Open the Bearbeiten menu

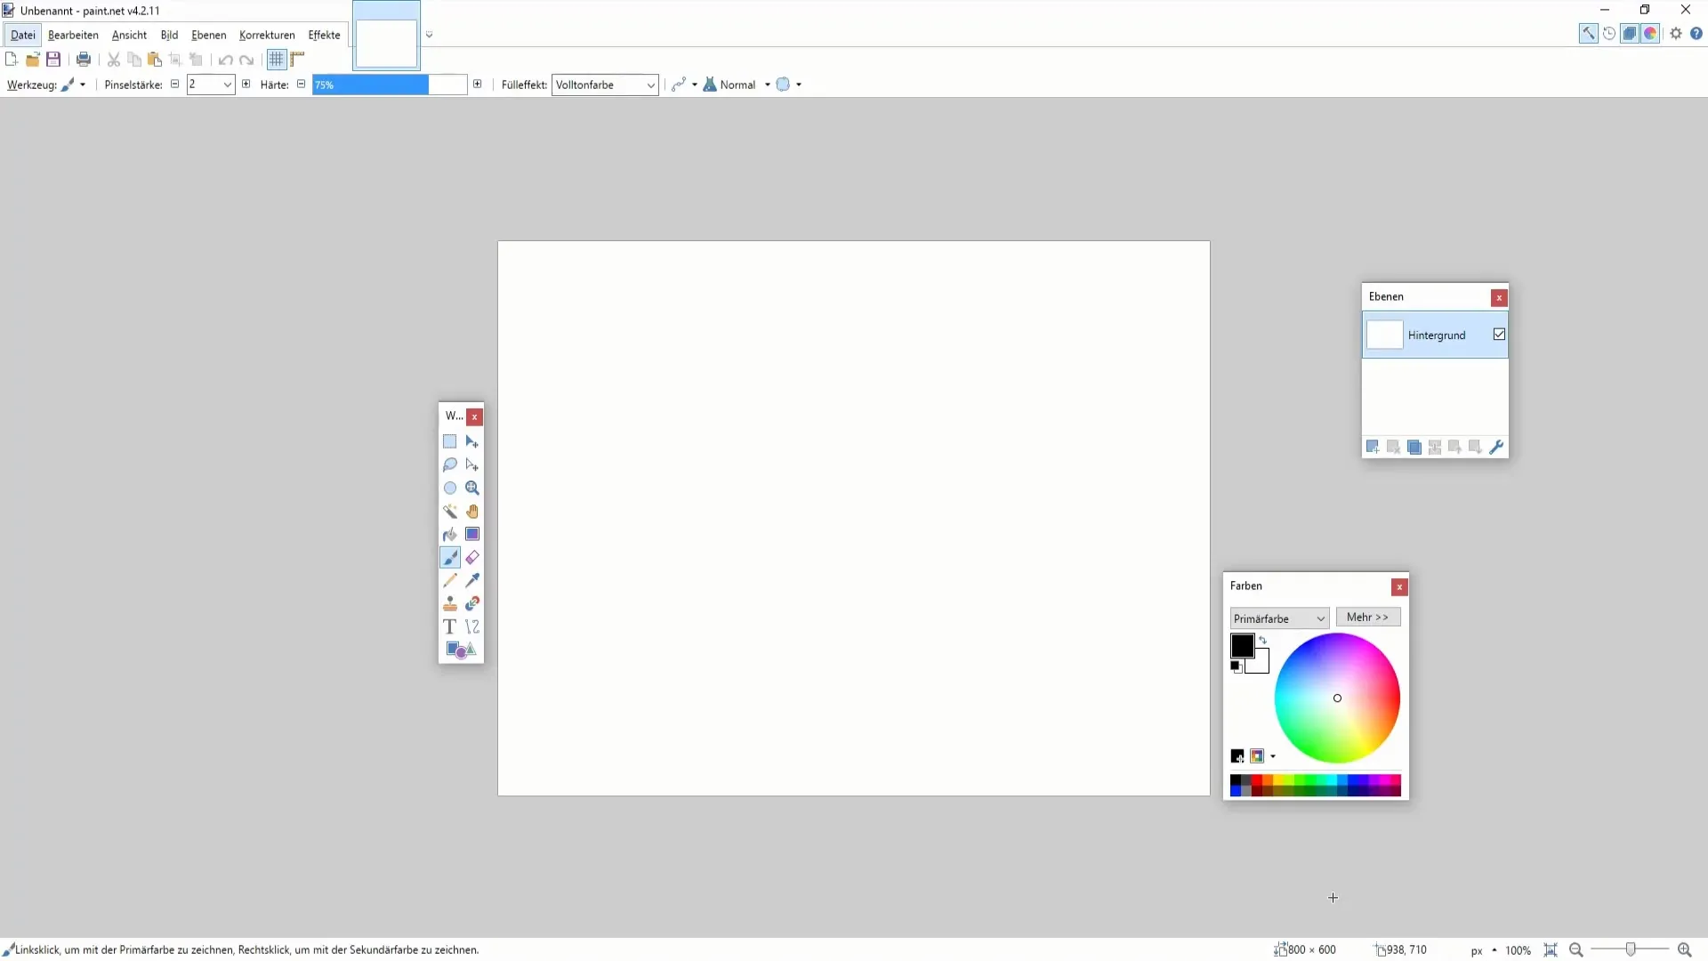click(73, 34)
